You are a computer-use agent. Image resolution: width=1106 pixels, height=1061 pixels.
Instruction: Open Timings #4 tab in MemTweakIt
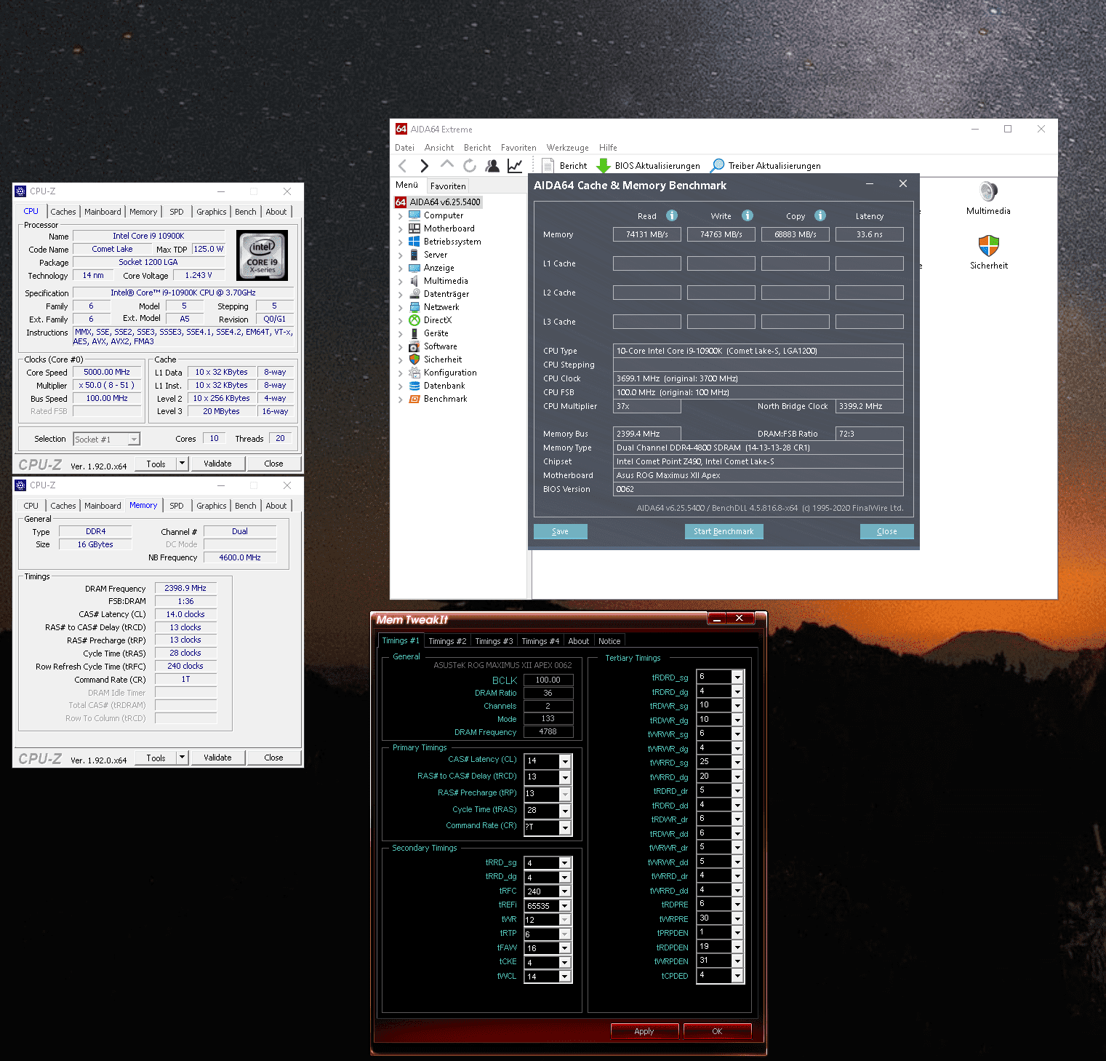pyautogui.click(x=540, y=641)
